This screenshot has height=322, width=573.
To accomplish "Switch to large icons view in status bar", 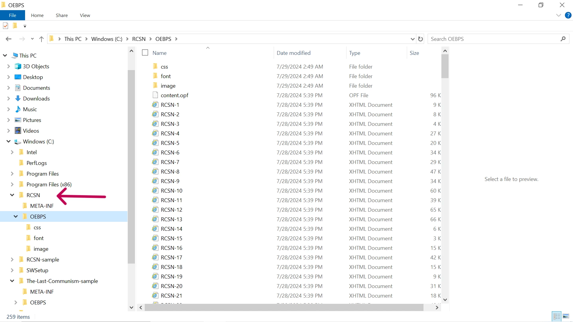I will (566, 316).
